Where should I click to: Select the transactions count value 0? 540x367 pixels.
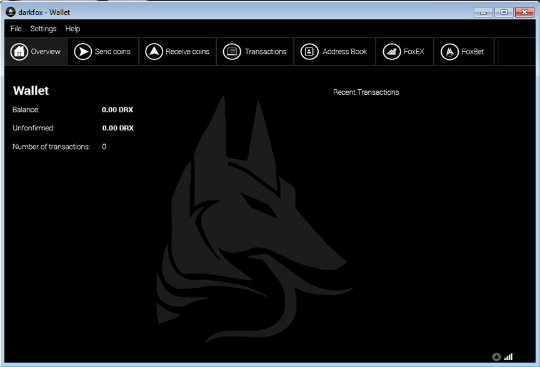tap(104, 147)
